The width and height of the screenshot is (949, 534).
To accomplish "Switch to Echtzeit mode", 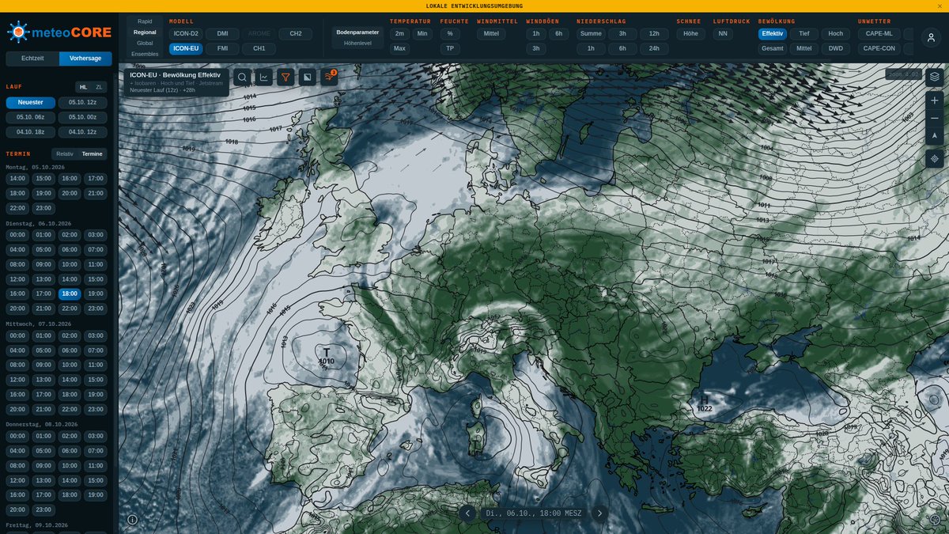I will 32,59.
